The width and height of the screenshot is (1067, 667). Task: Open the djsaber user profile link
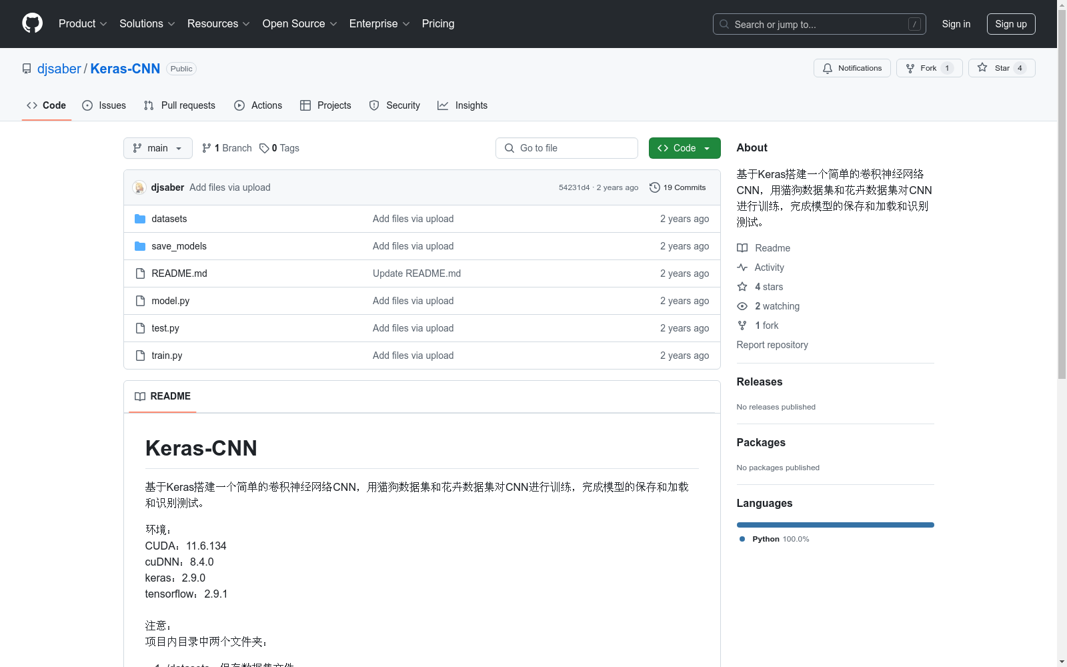(x=59, y=69)
